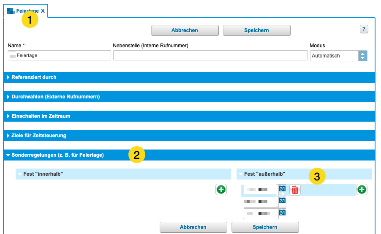Screen dimensions: 381x234
Task: Open the Modus dropdown showing Automatisch
Action: tap(362, 56)
